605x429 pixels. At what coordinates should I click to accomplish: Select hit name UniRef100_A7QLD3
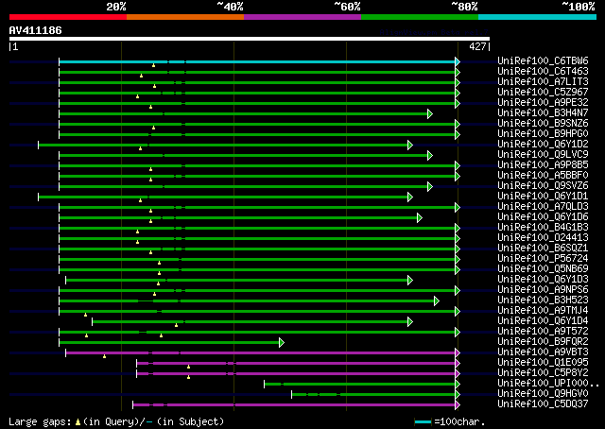click(x=543, y=207)
